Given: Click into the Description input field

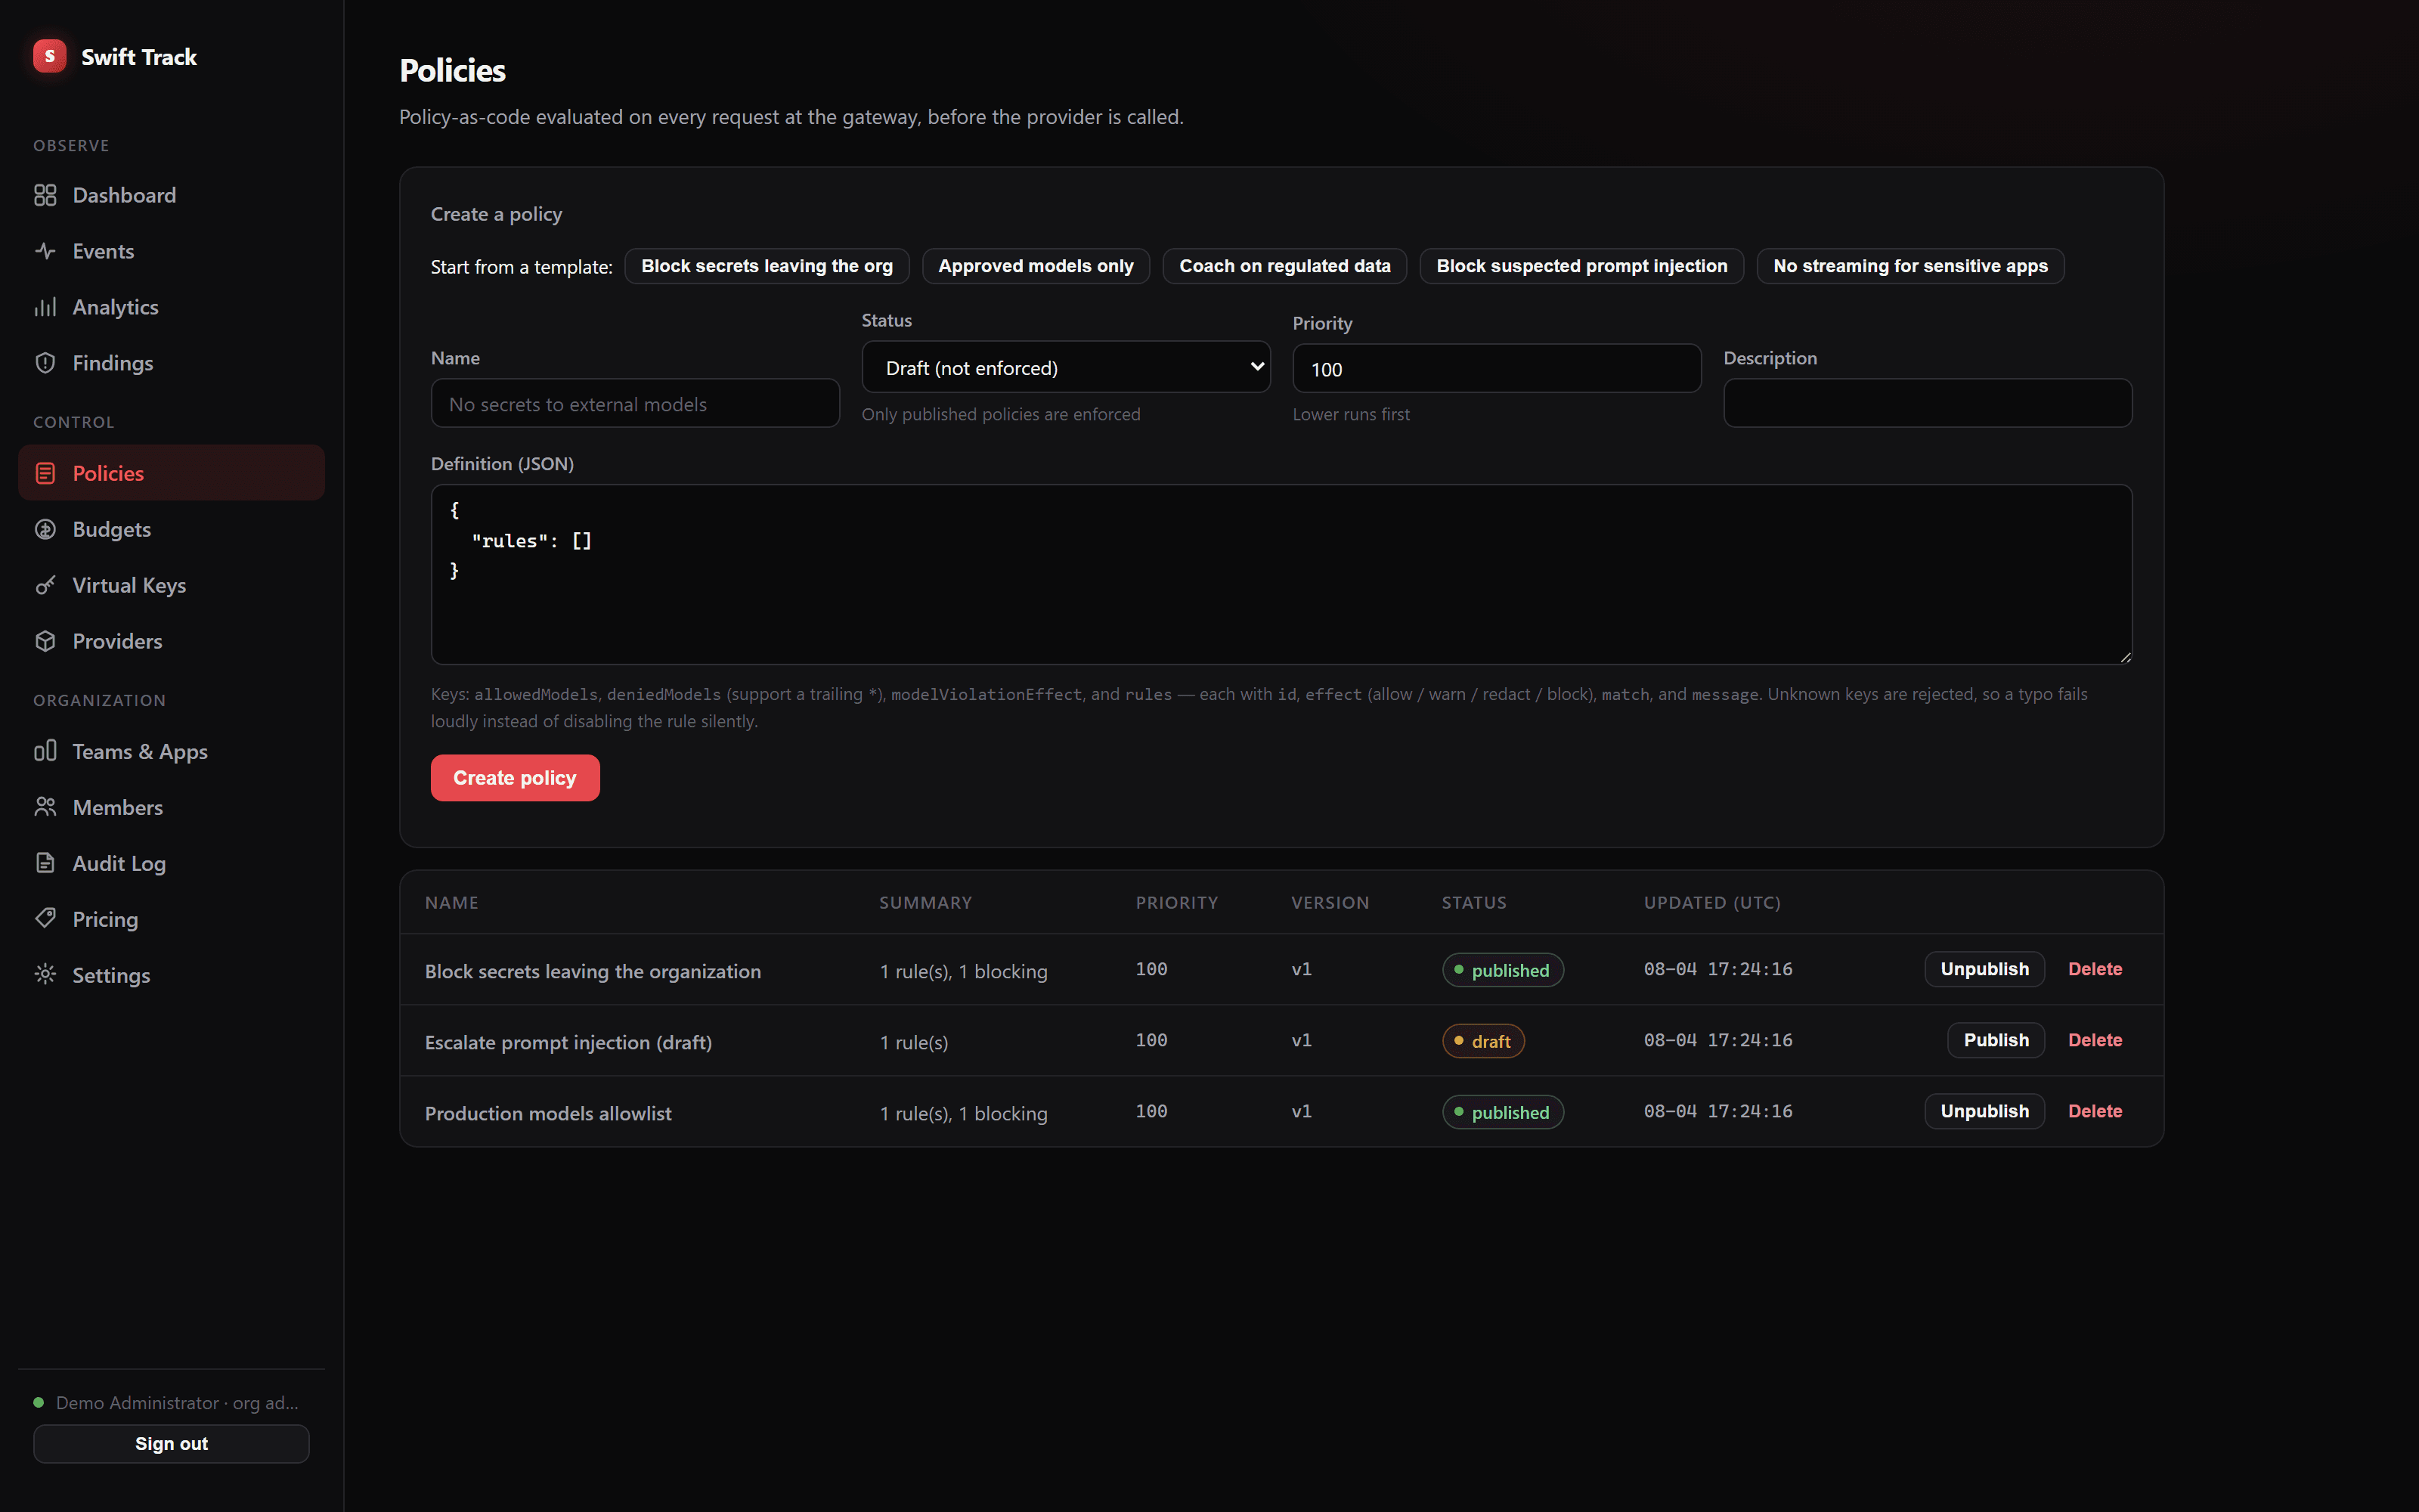Looking at the screenshot, I should click(1927, 403).
